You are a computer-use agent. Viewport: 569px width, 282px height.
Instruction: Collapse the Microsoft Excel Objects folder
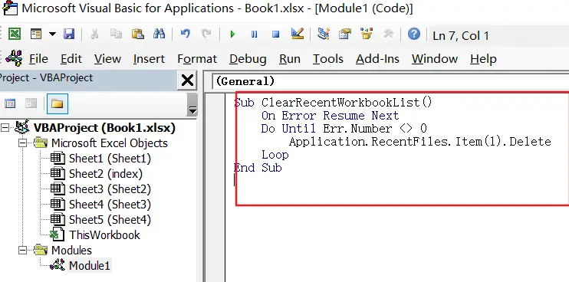(22, 143)
